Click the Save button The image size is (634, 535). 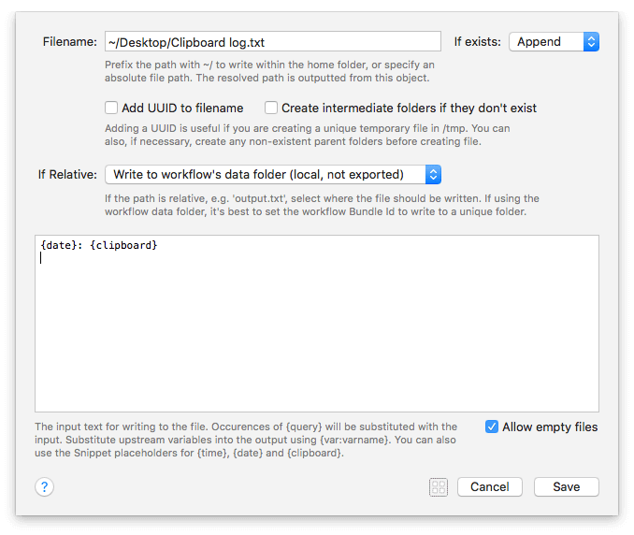[x=567, y=487]
